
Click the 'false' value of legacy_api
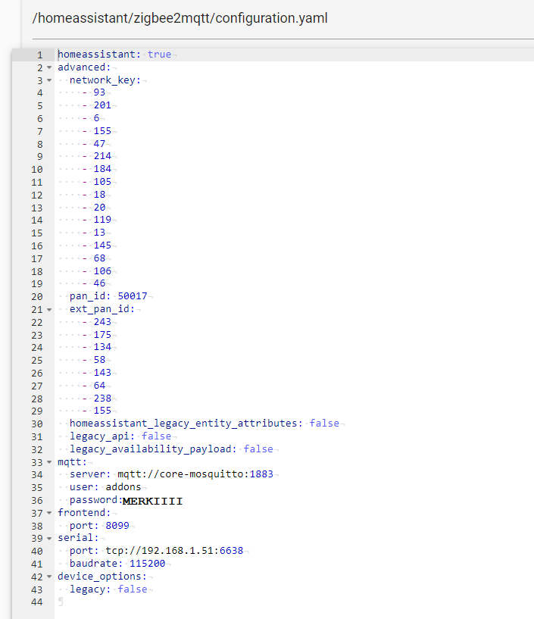(x=156, y=436)
